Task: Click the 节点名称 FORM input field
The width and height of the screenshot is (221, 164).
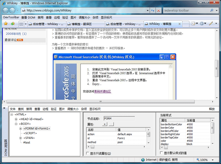Action: point(119,119)
